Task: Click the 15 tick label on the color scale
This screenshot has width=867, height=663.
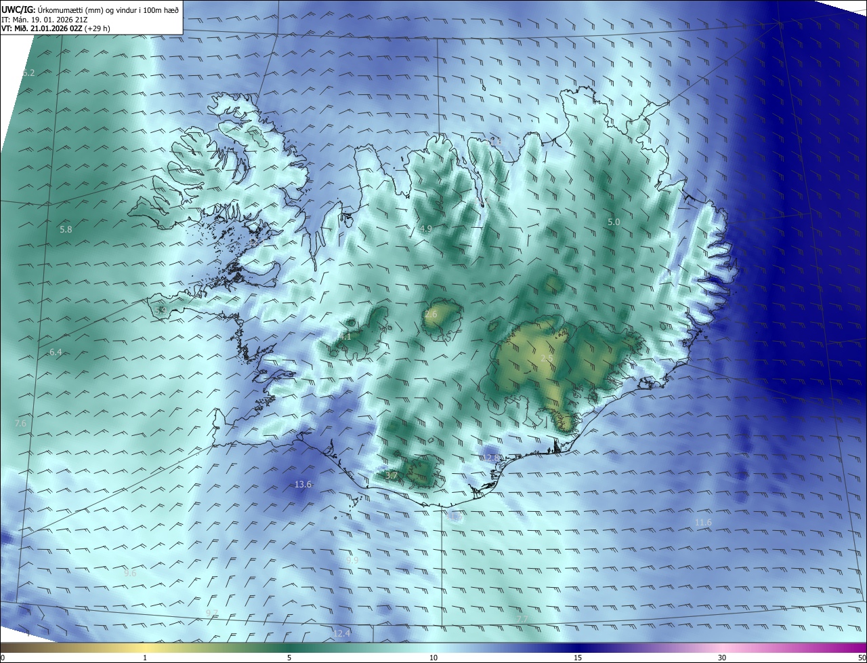Action: point(578,658)
